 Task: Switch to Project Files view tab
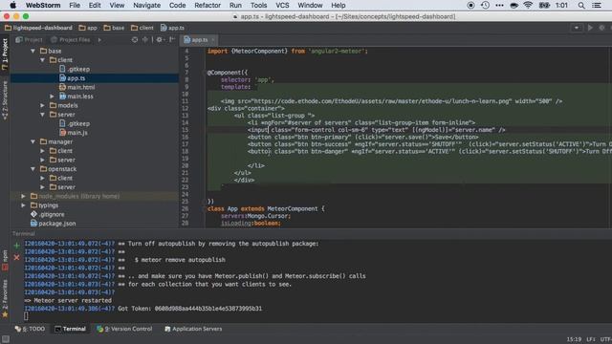(71, 40)
